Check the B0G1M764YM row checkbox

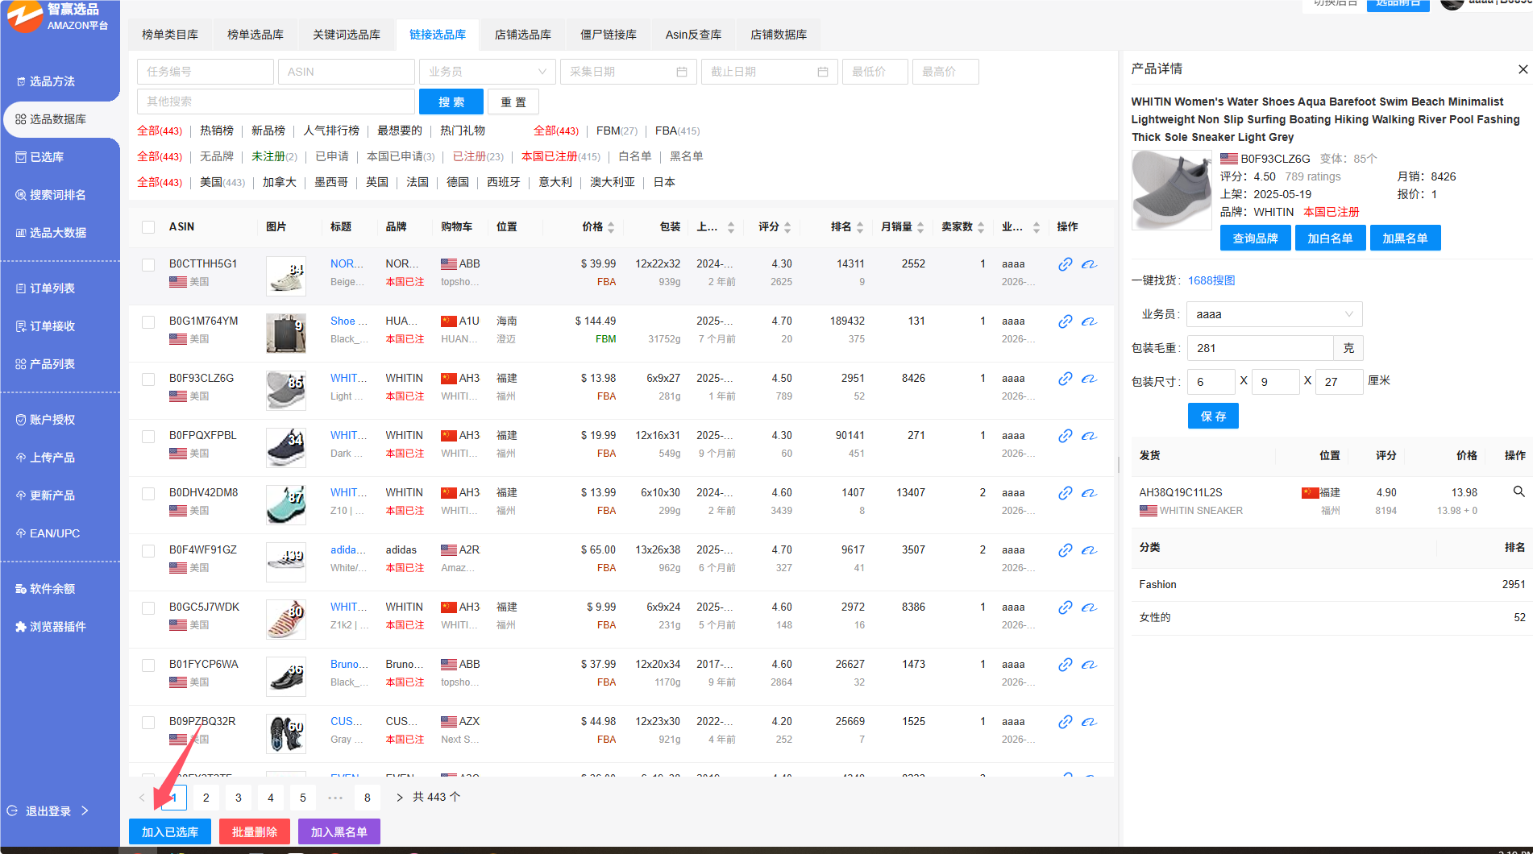148,322
